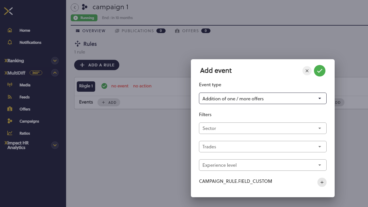Open the Trades filter dropdown
Screen dimensions: 368x207
tap(263, 147)
